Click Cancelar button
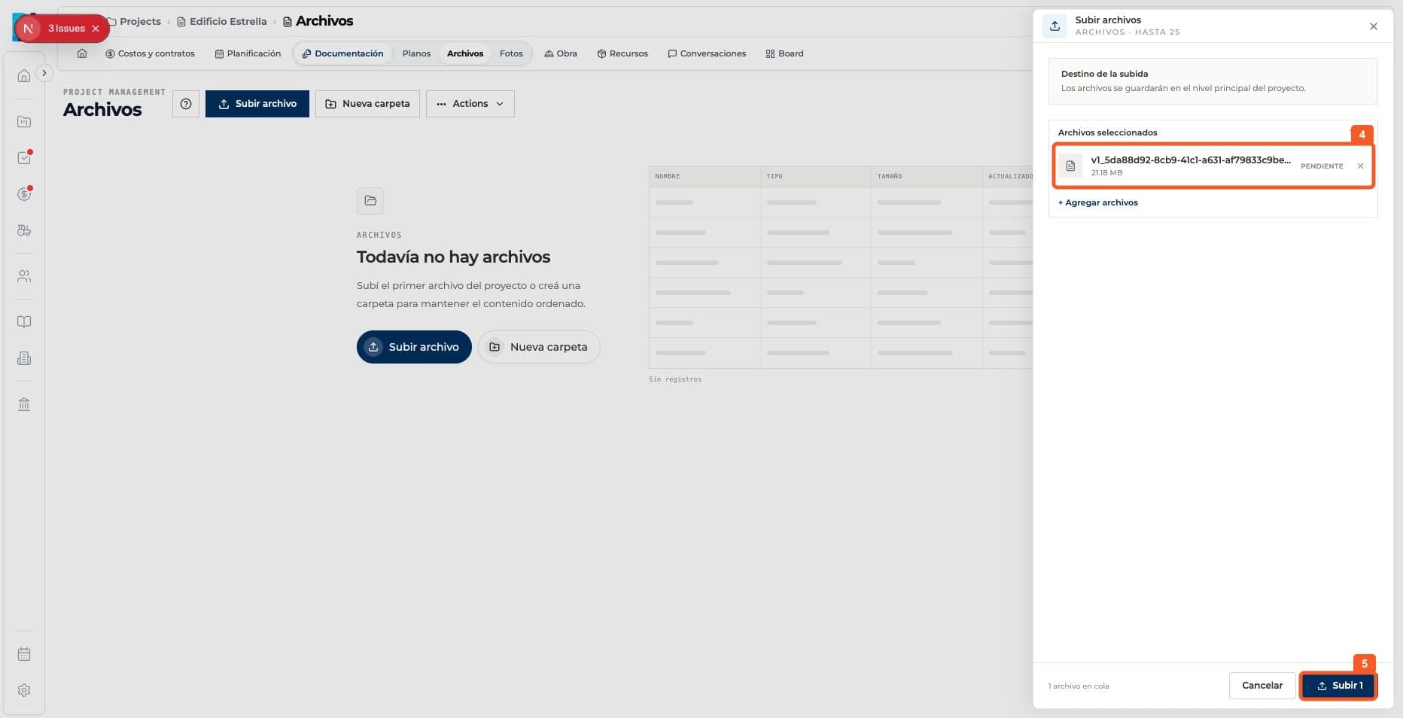Screen dimensions: 1403x718 (1262, 686)
